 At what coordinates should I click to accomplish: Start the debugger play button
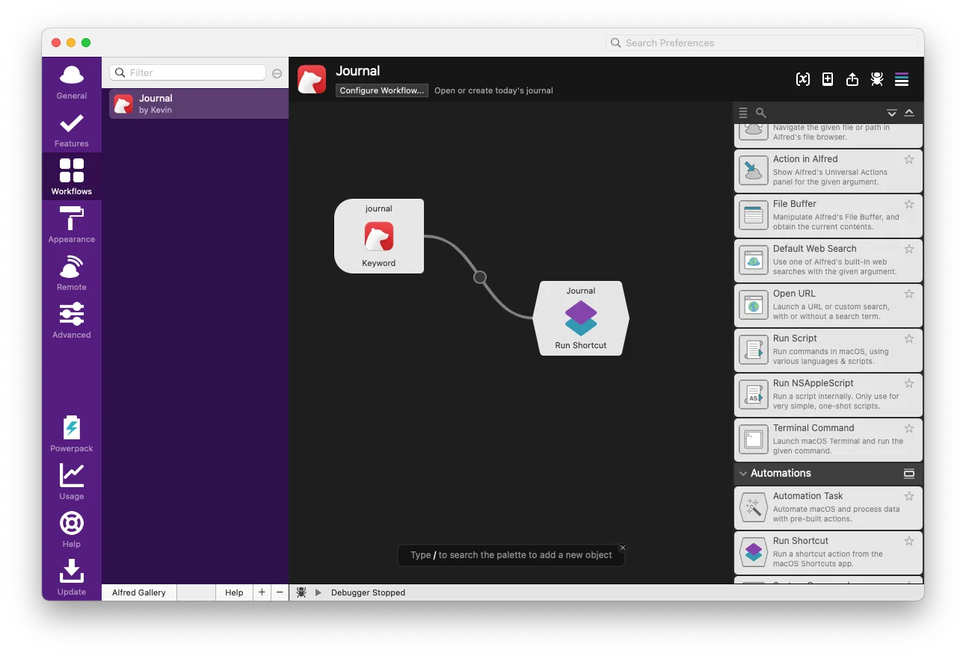(x=319, y=592)
